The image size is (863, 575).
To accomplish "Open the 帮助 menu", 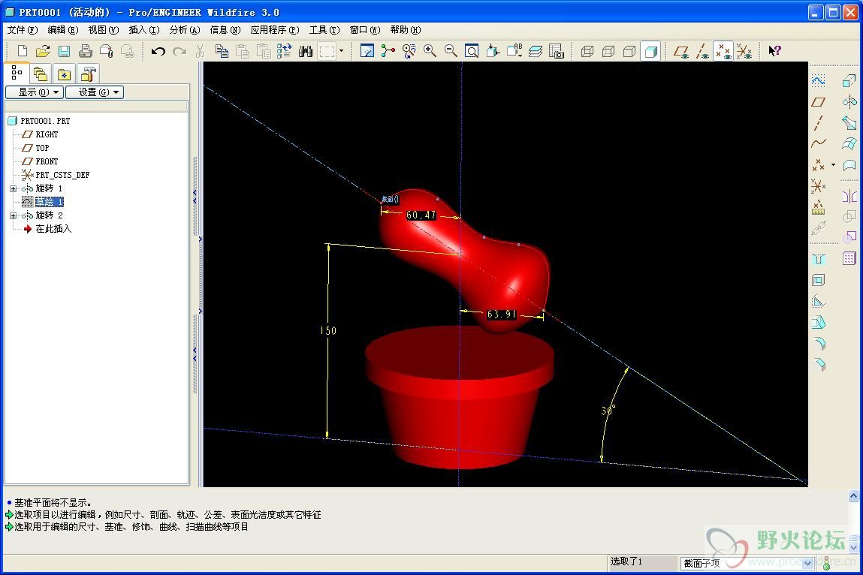I will [406, 30].
